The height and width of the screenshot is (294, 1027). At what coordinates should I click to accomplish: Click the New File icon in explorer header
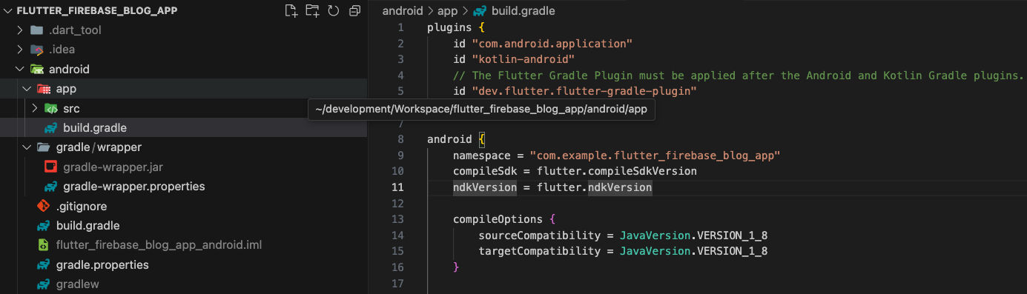tap(291, 10)
